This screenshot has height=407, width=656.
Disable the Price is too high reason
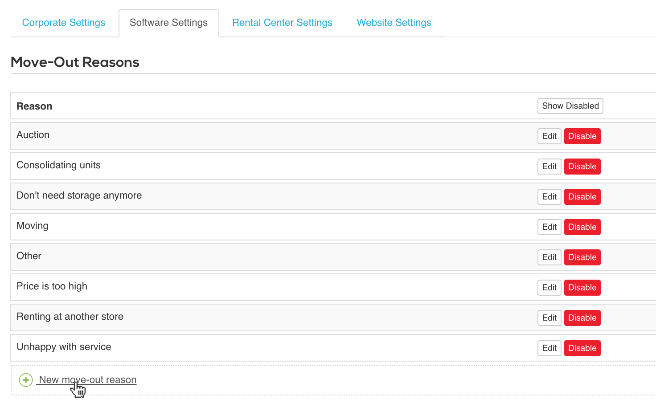(x=582, y=288)
